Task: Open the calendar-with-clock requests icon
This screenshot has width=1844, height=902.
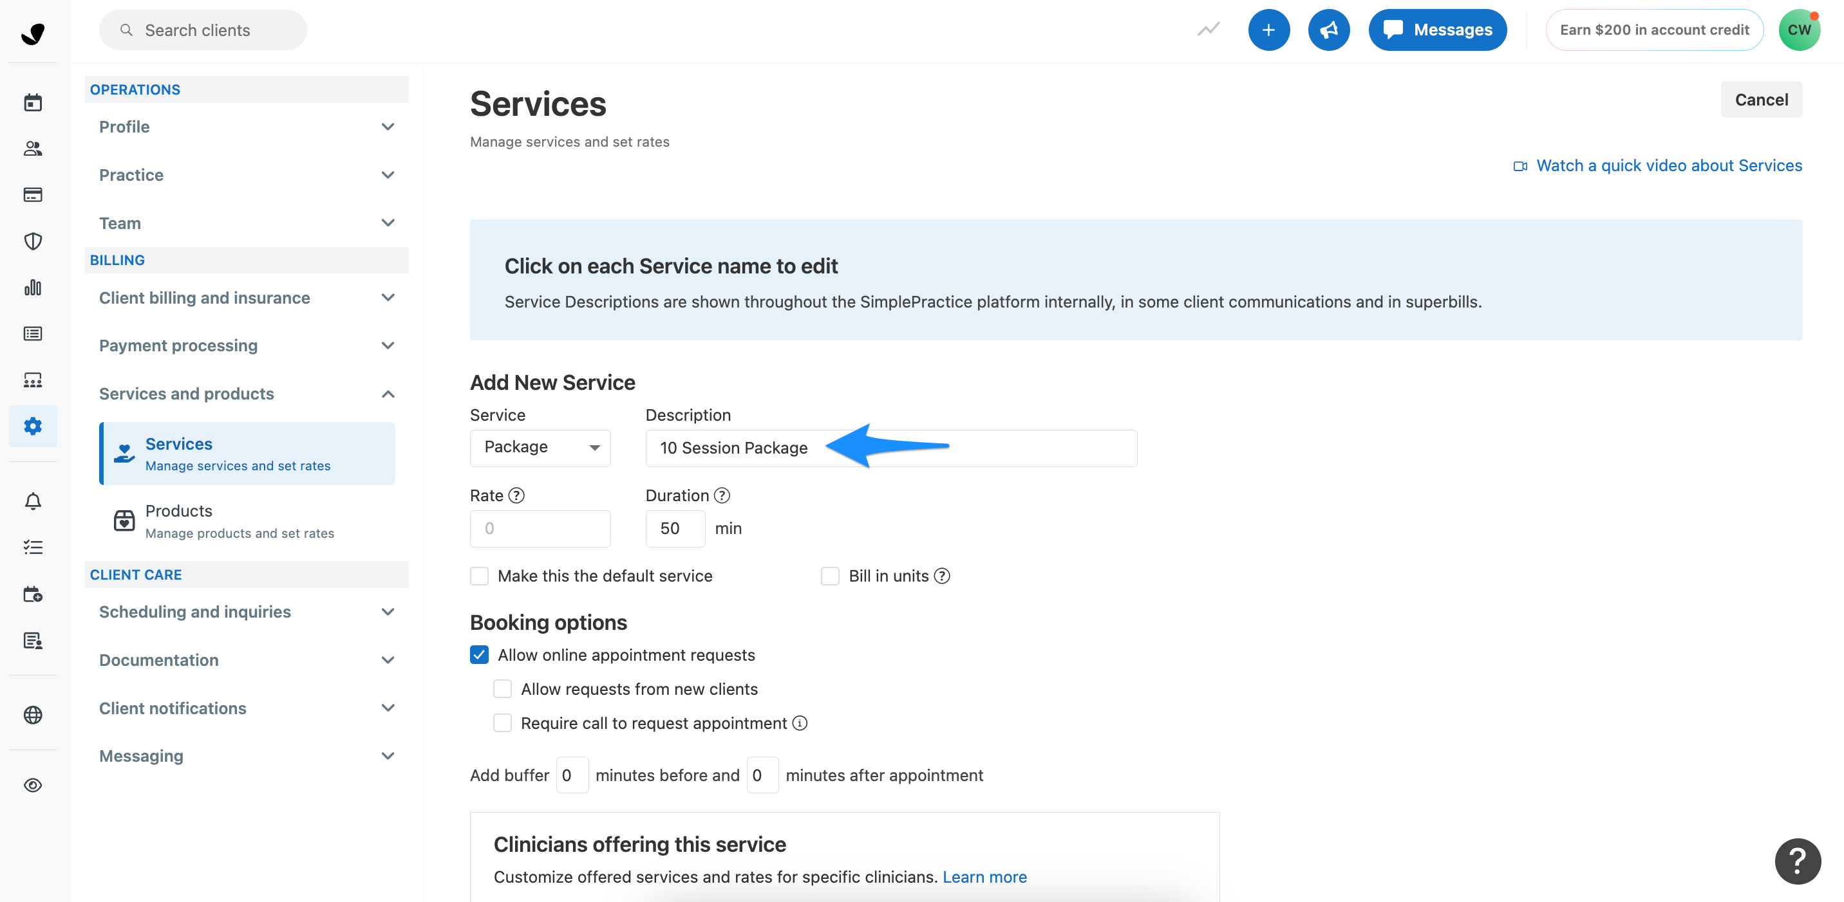Action: coord(33,594)
